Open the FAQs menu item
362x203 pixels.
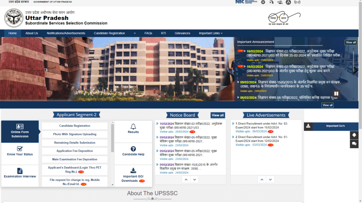pyautogui.click(x=148, y=33)
